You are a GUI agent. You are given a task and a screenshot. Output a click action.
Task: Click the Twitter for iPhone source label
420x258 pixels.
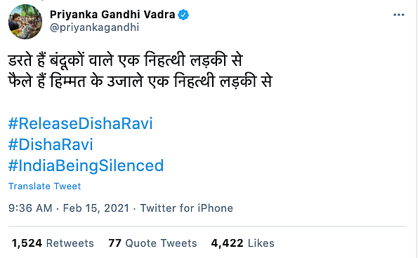[187, 208]
